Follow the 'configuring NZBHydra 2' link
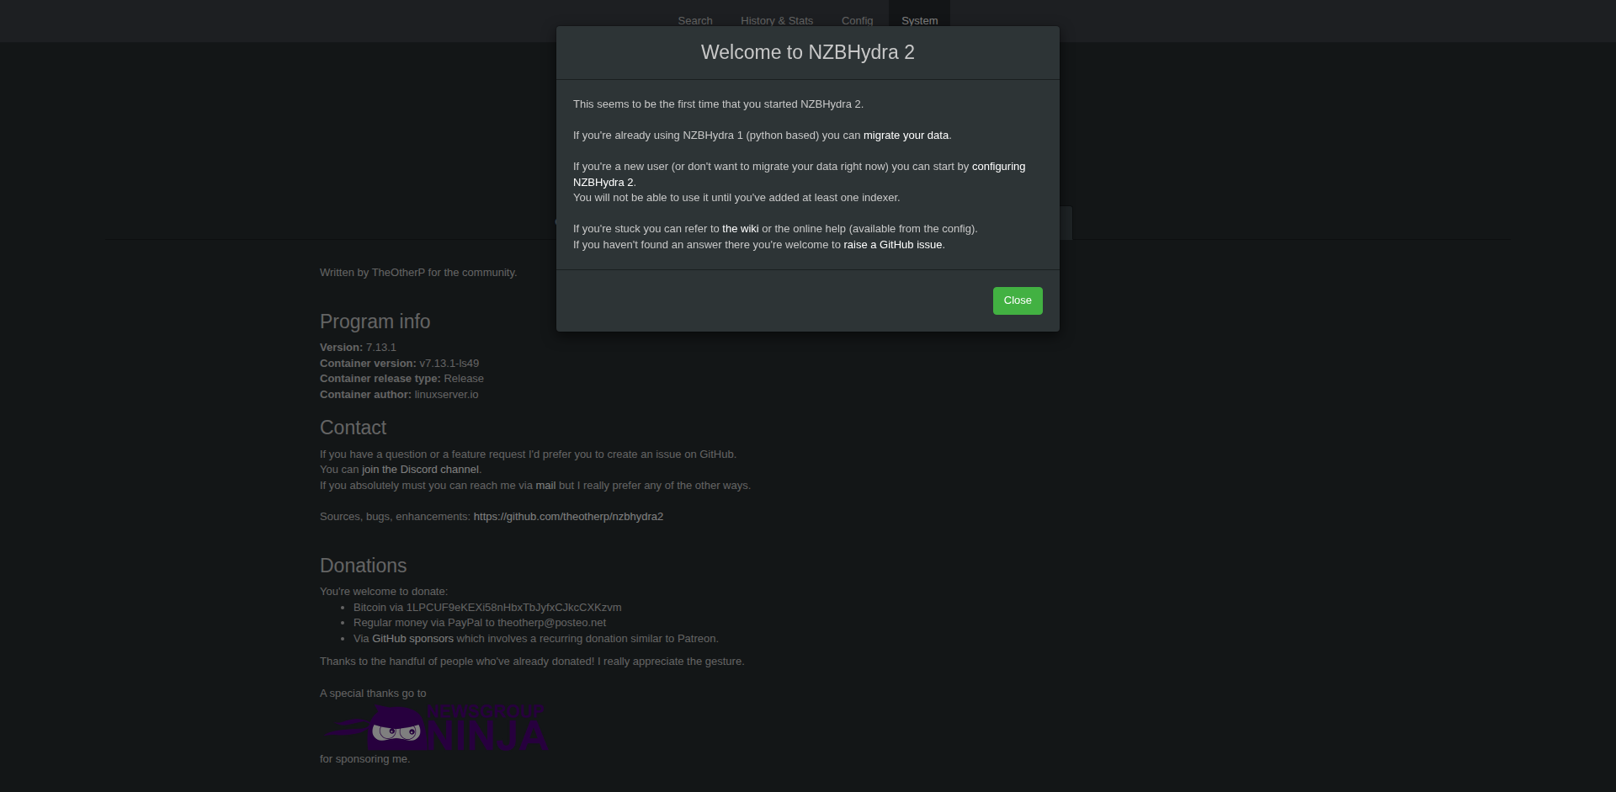 click(799, 174)
